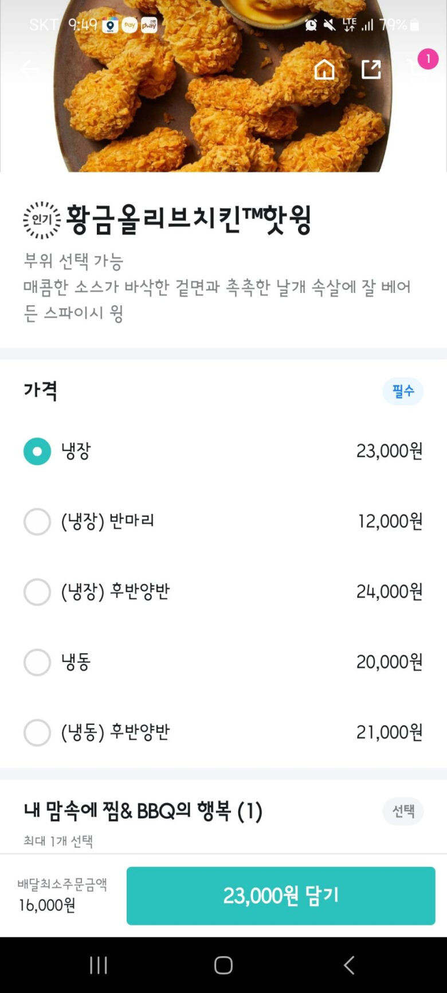This screenshot has height=993, width=447.
Task: Tap the 필수 required badge
Action: (x=403, y=391)
